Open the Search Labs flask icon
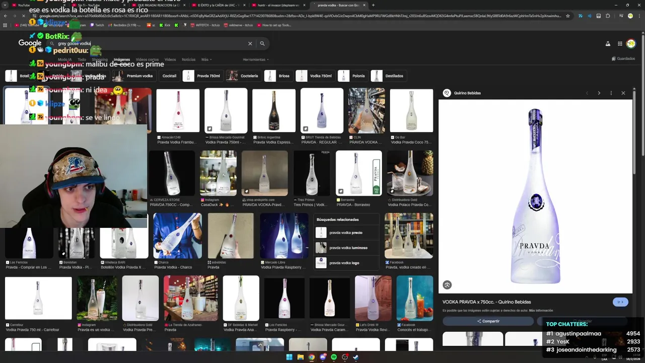Screen dimensions: 645x363 coord(608,44)
